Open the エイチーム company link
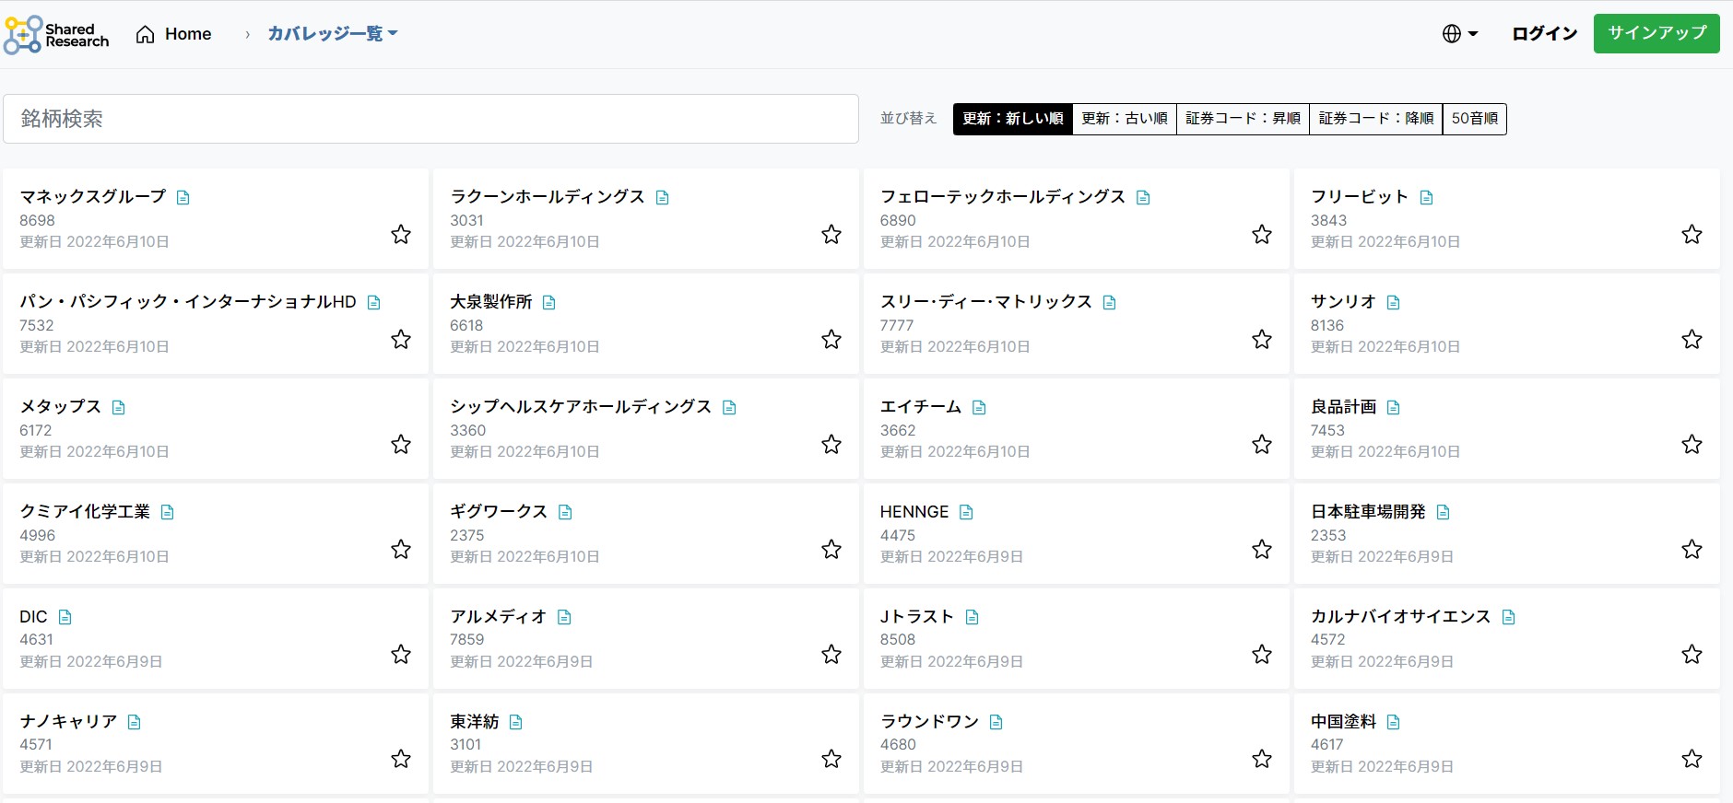Viewport: 1733px width, 803px height. 921,406
